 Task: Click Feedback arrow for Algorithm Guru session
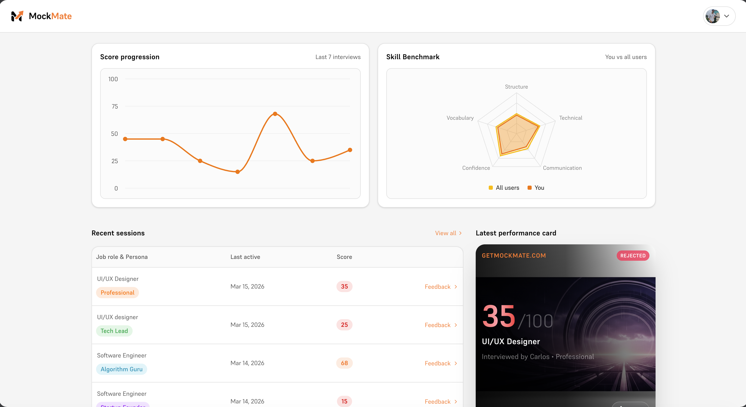point(456,363)
